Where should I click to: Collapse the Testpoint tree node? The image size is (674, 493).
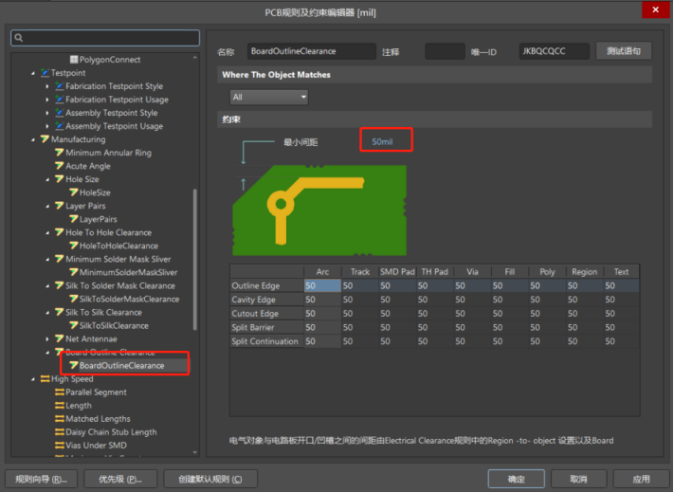[x=33, y=73]
